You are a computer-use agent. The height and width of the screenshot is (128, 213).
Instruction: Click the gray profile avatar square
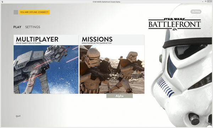pos(16,12)
